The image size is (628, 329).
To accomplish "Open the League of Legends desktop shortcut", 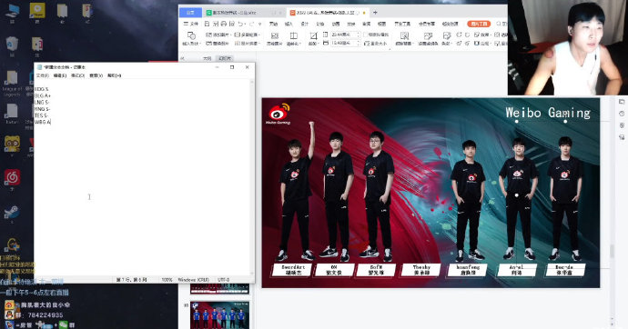I will 12,82.
